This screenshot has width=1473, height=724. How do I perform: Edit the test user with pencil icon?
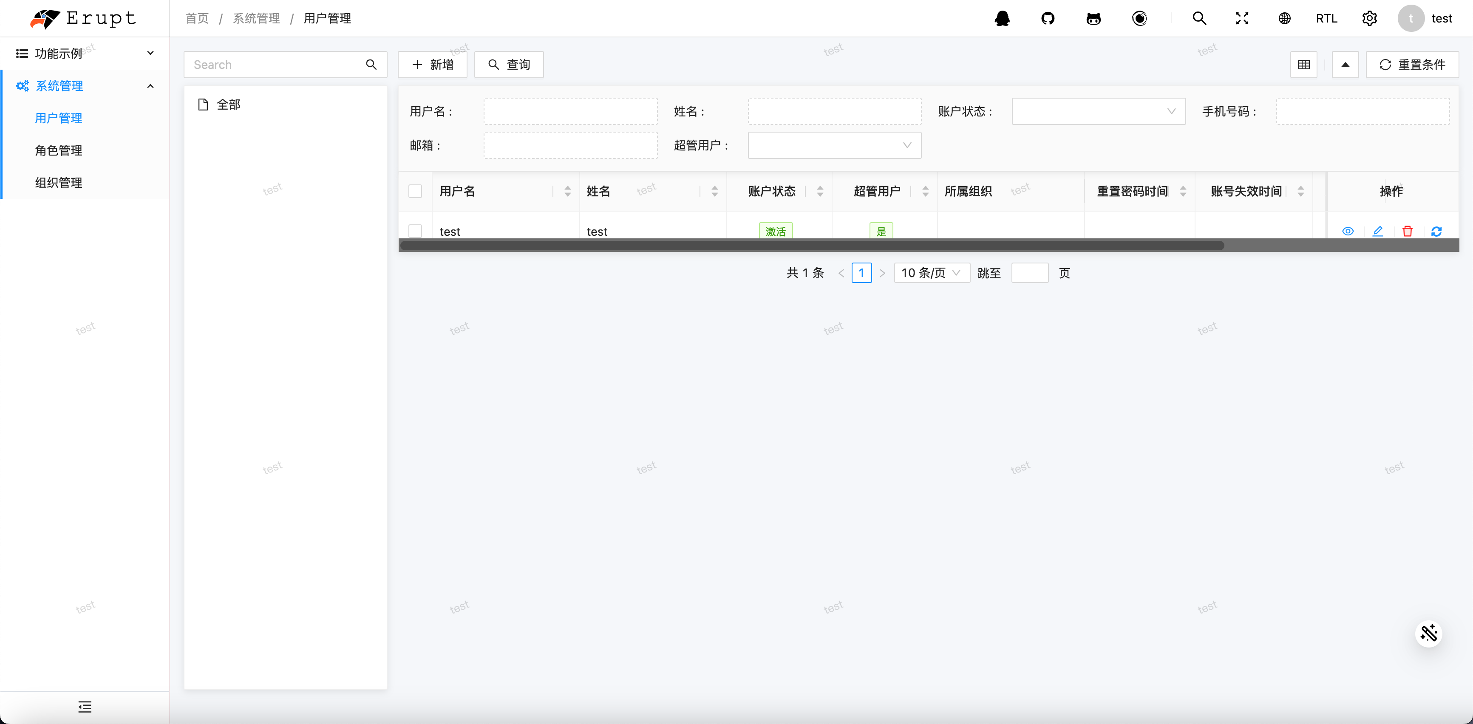1377,231
